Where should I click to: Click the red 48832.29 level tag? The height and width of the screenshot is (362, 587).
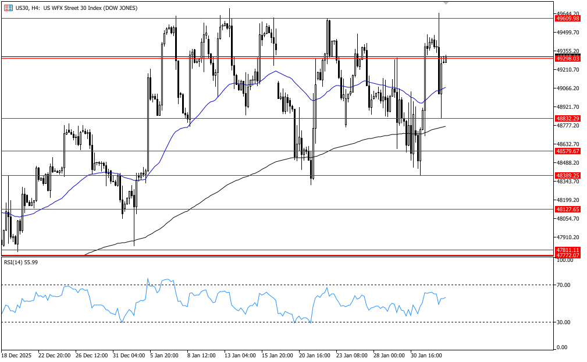(x=568, y=118)
